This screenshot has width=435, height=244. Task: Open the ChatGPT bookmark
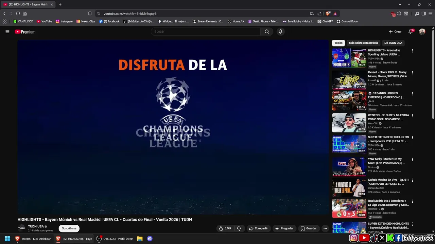click(x=325, y=21)
